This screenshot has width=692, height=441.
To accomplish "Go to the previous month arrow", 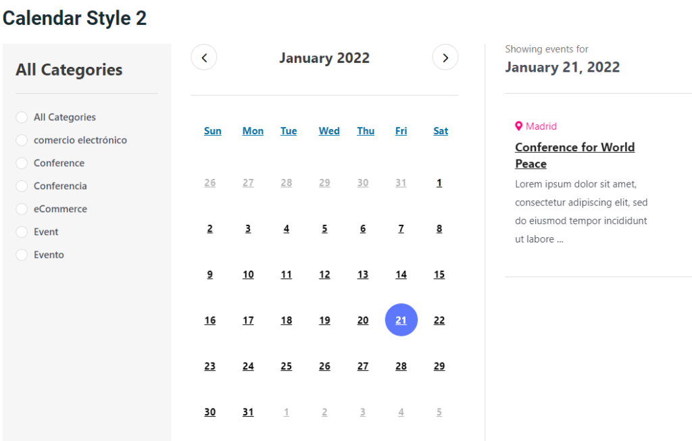I will tap(204, 57).
